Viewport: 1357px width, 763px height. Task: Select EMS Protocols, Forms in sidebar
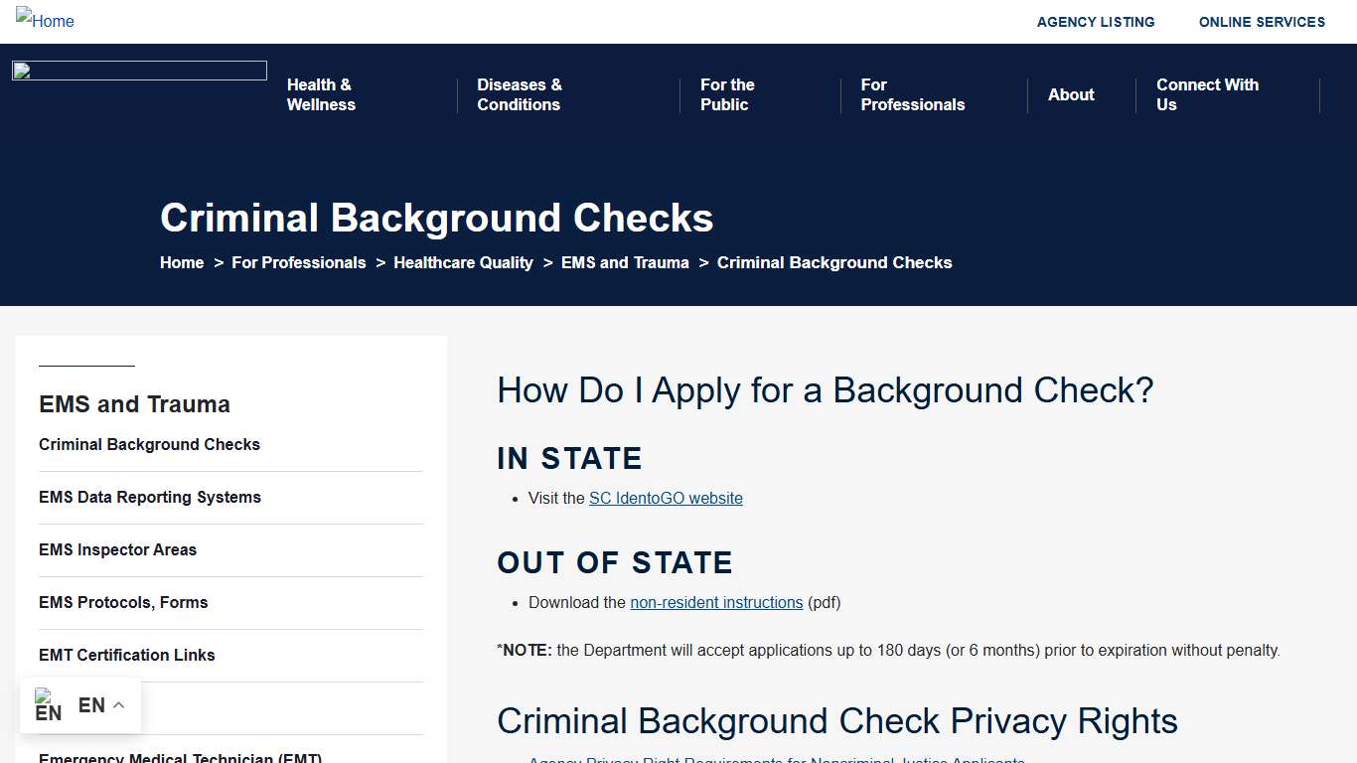pyautogui.click(x=123, y=602)
